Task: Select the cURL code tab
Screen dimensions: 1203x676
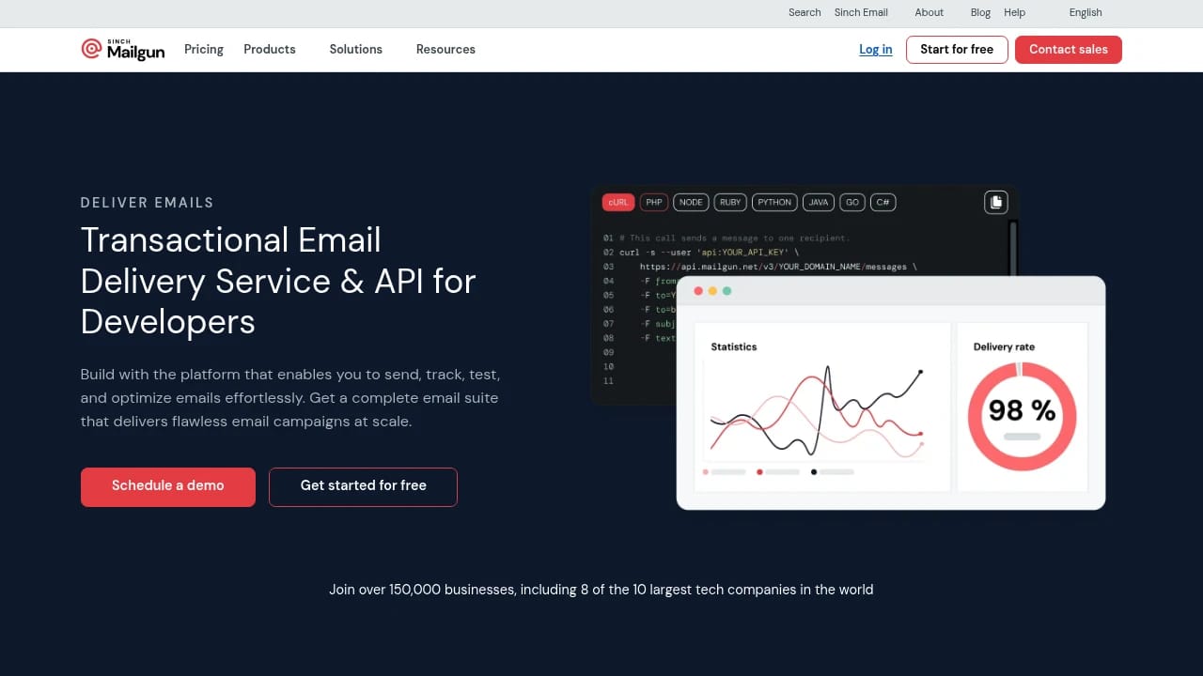Action: [617, 202]
